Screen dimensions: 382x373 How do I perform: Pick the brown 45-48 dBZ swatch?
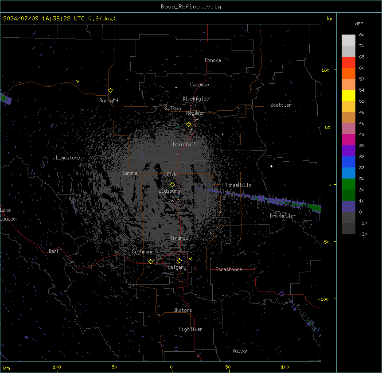point(348,117)
